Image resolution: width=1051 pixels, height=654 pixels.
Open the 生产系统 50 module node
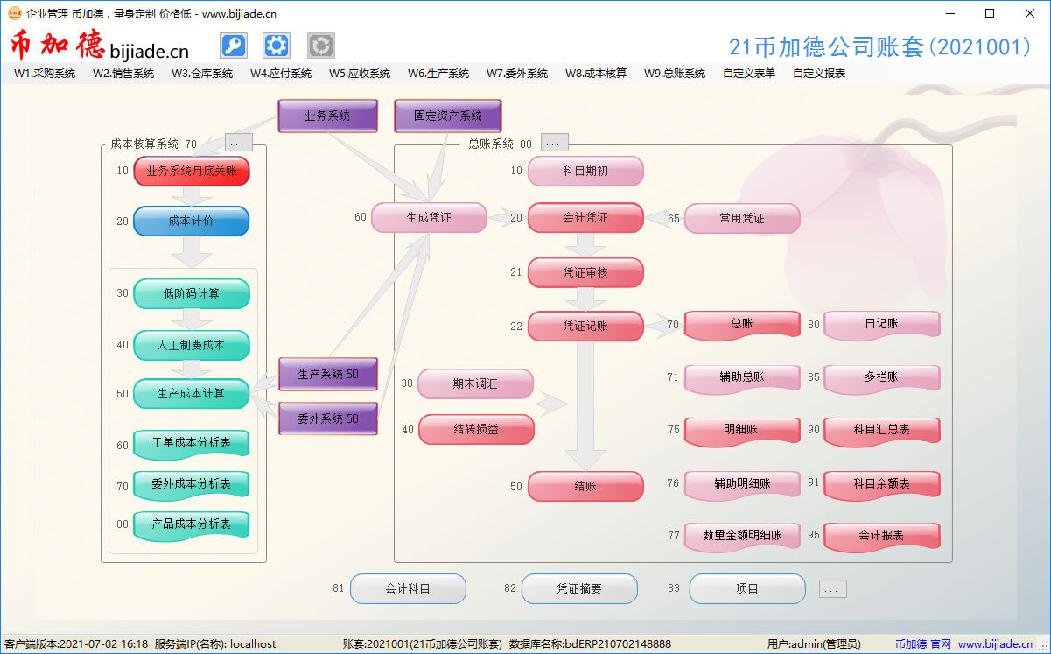pyautogui.click(x=327, y=375)
